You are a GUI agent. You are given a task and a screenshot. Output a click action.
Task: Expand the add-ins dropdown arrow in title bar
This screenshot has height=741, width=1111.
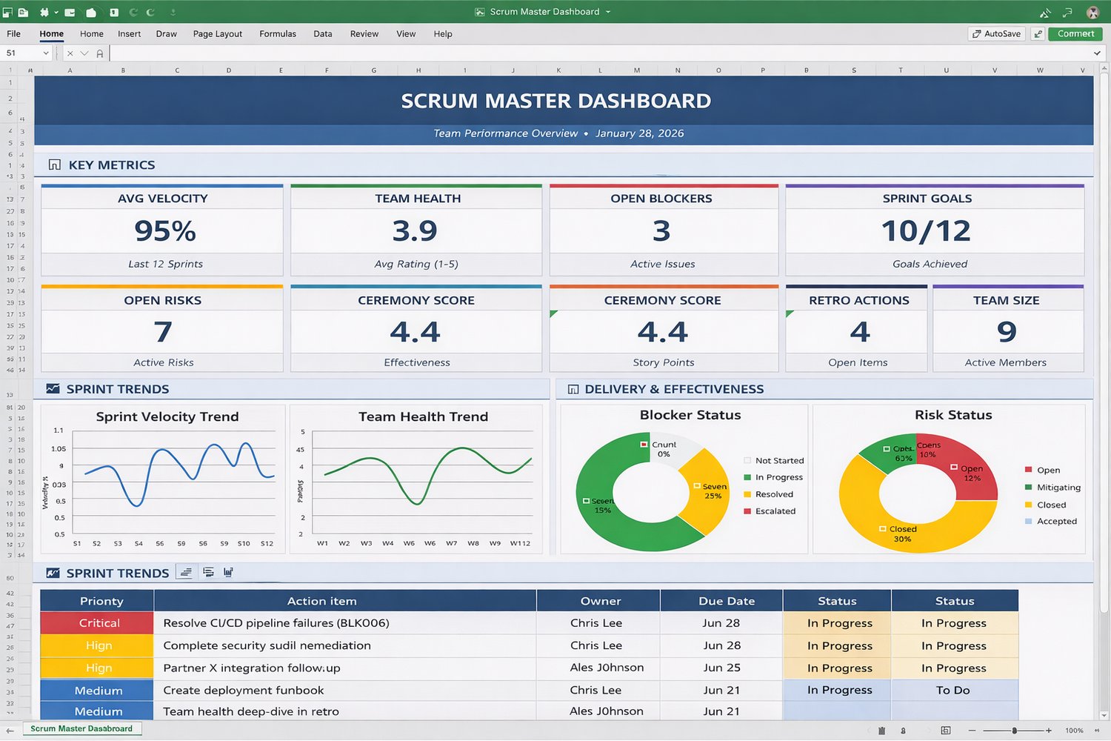click(56, 12)
